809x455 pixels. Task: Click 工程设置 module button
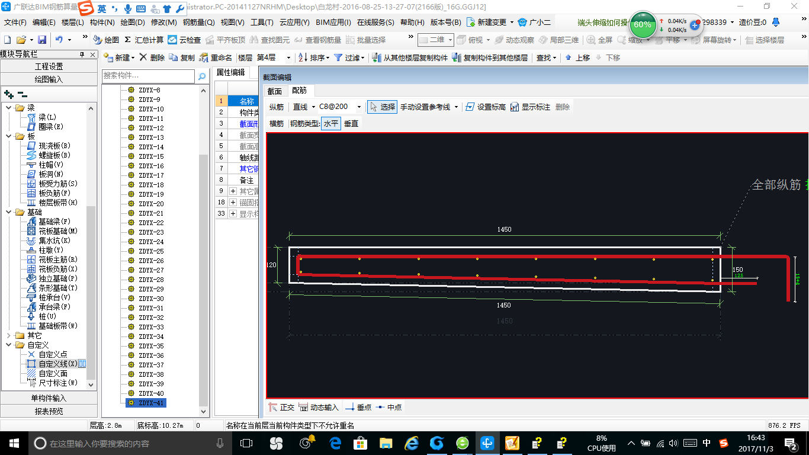point(49,66)
